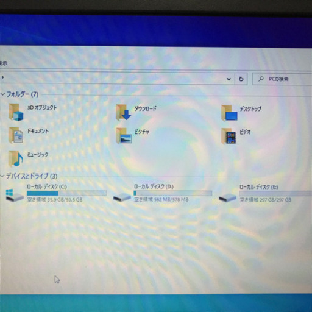The width and height of the screenshot is (312, 312).
Task: Click the デスクトップ label
Action: pos(250,109)
